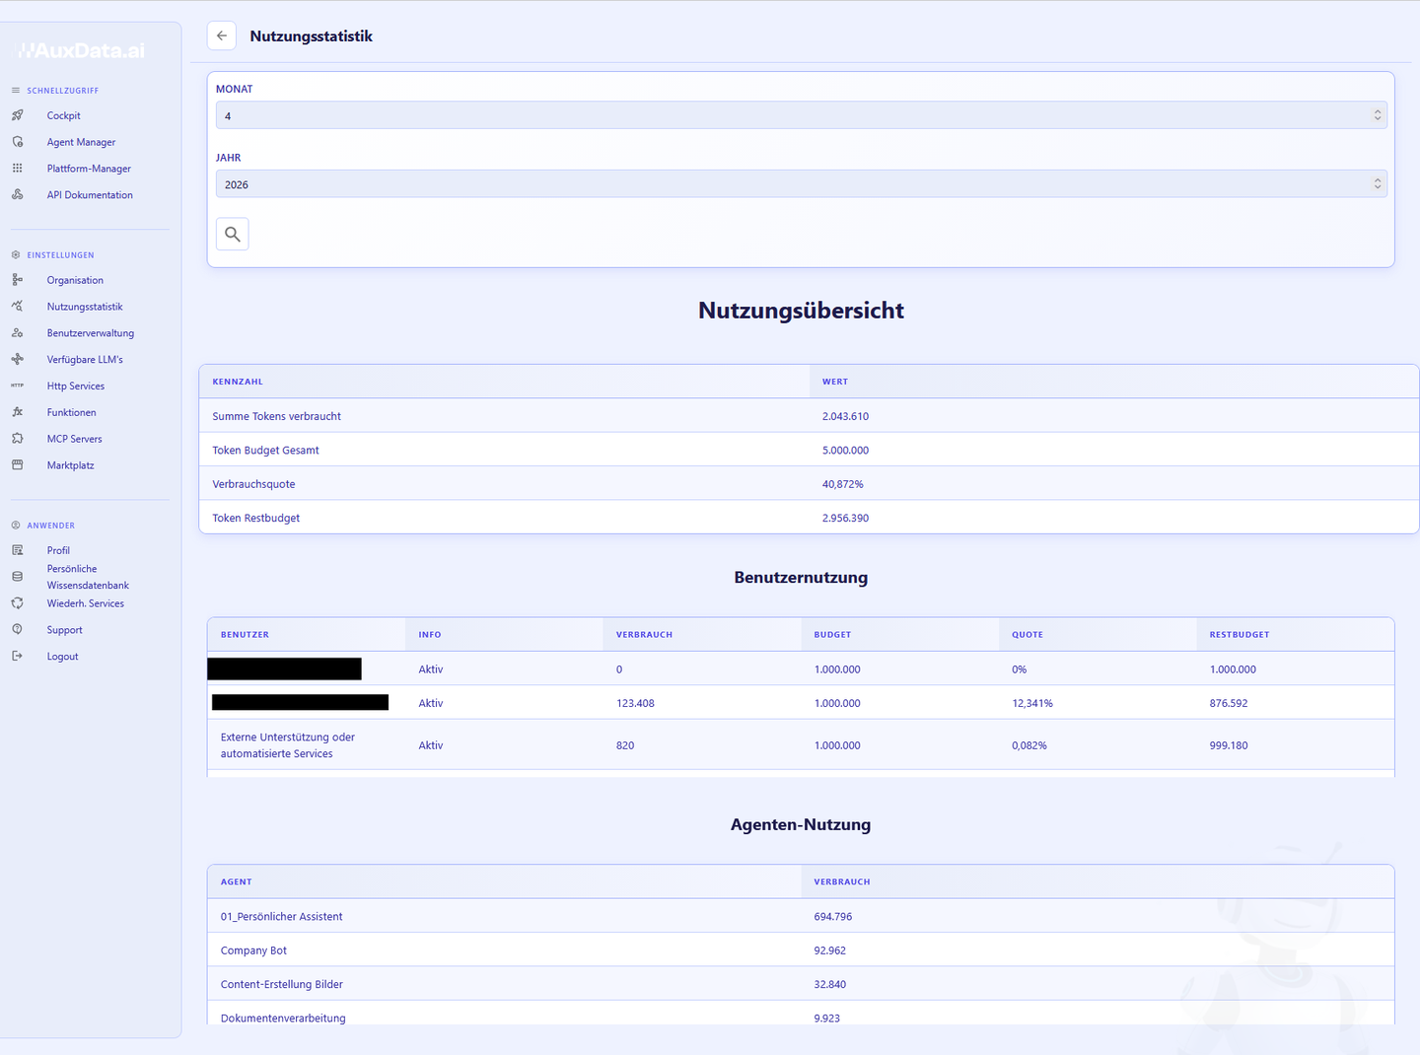Click the API Dokumentation icon
The height and width of the screenshot is (1055, 1420).
coord(17,195)
